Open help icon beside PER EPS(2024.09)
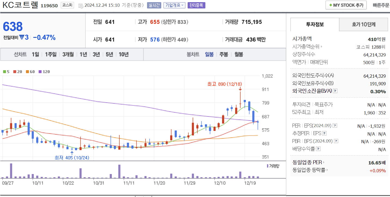This screenshot has width=390, height=197. click(x=335, y=126)
